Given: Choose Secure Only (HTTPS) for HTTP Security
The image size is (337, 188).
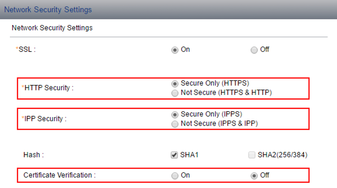Looking at the screenshot, I should click(x=175, y=84).
